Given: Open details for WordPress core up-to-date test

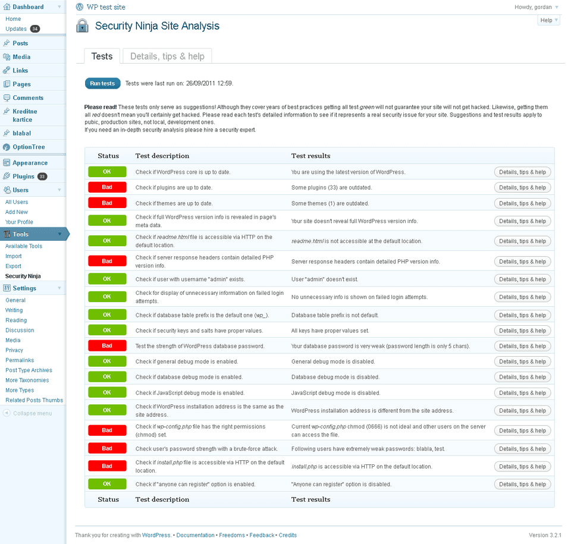Looking at the screenshot, I should click(522, 172).
